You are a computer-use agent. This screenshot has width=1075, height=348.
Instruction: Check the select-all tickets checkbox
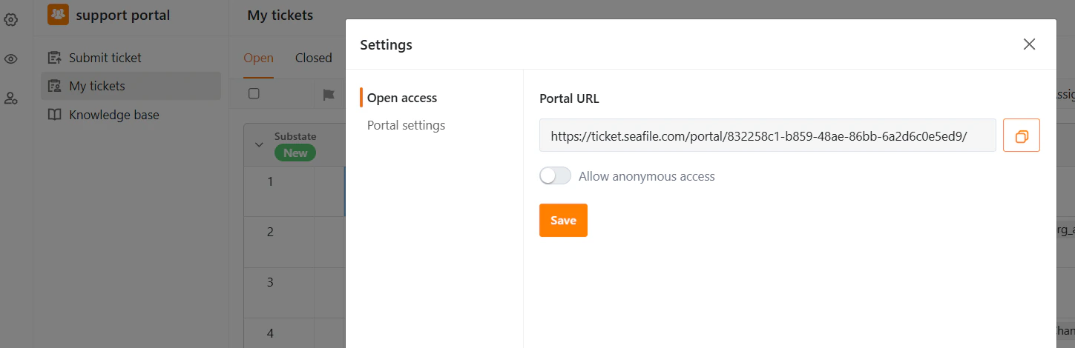(x=254, y=94)
